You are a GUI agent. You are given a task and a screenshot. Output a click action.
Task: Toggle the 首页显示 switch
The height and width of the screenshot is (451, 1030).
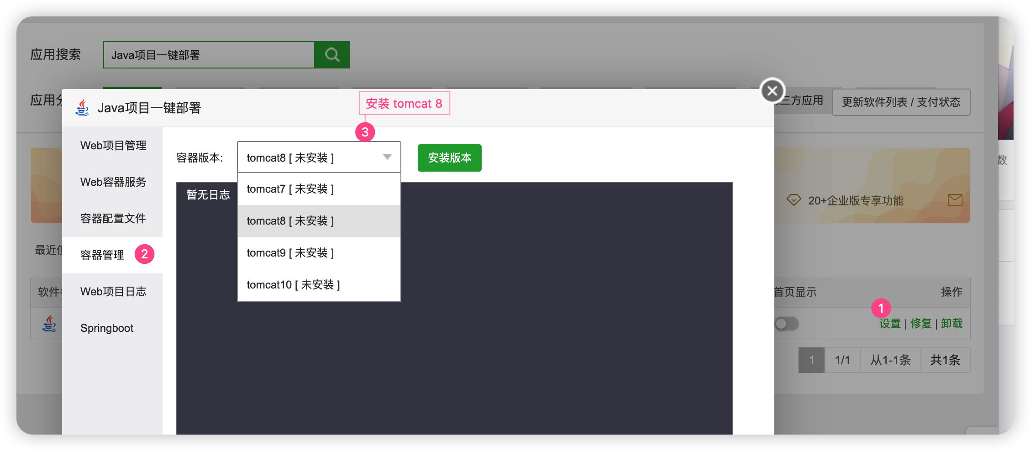(786, 324)
